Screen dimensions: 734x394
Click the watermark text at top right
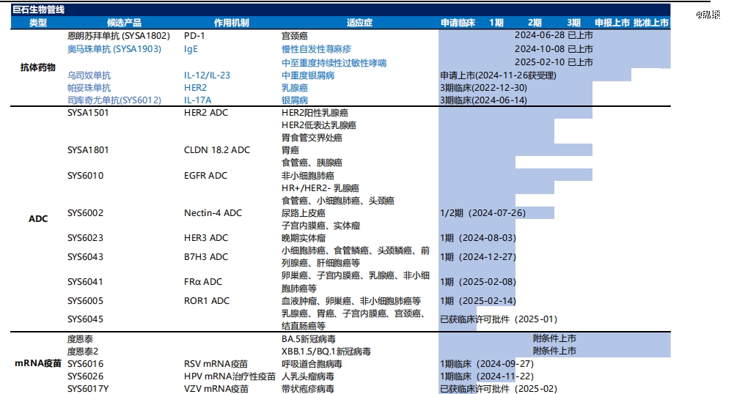click(707, 15)
